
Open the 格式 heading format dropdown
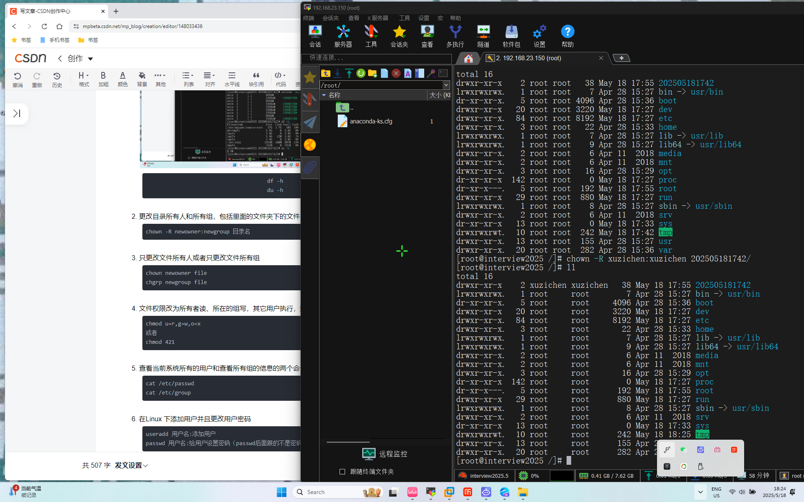pos(84,78)
